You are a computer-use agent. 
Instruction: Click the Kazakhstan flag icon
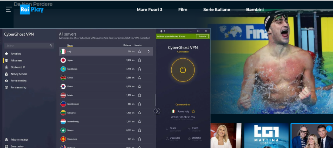(x=63, y=69)
